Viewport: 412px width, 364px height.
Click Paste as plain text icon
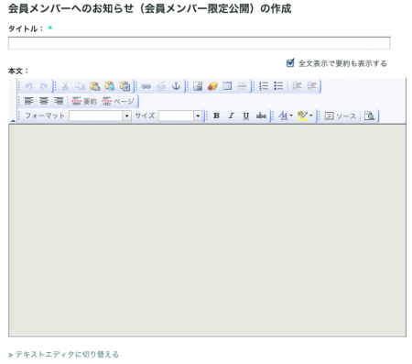[110, 86]
